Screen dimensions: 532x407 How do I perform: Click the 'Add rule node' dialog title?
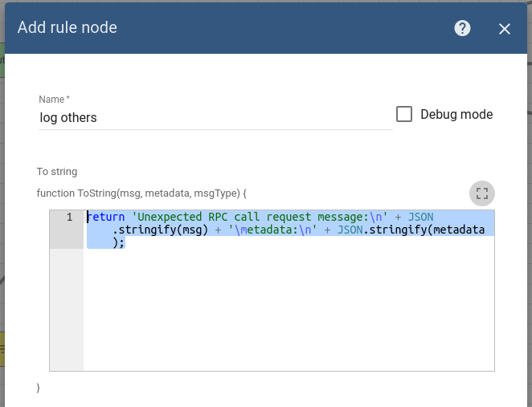point(68,27)
